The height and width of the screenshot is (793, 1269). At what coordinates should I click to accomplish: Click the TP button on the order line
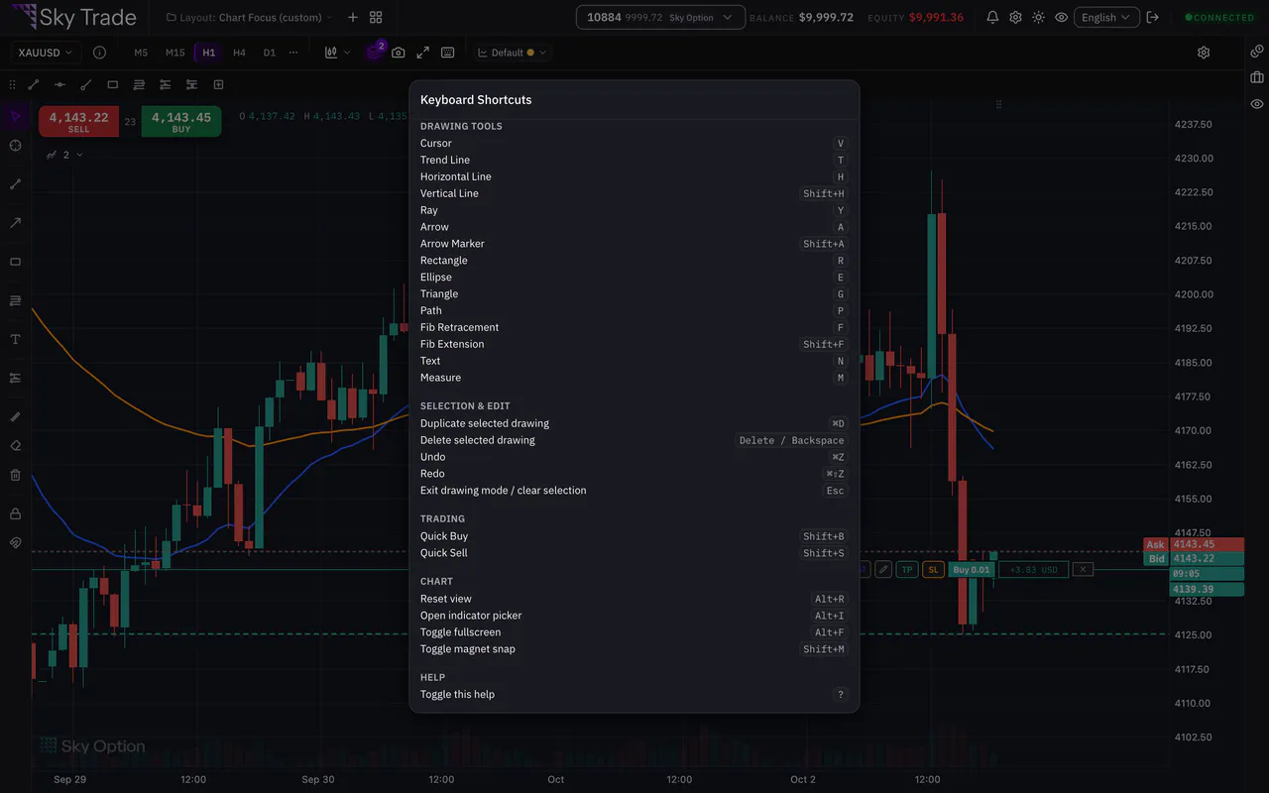click(x=907, y=569)
